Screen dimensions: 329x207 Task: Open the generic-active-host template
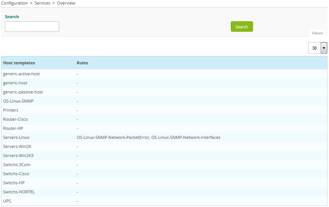pos(21,74)
